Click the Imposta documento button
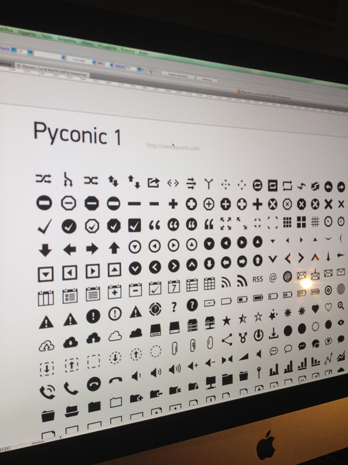This screenshot has width=348, height=465. [178, 76]
